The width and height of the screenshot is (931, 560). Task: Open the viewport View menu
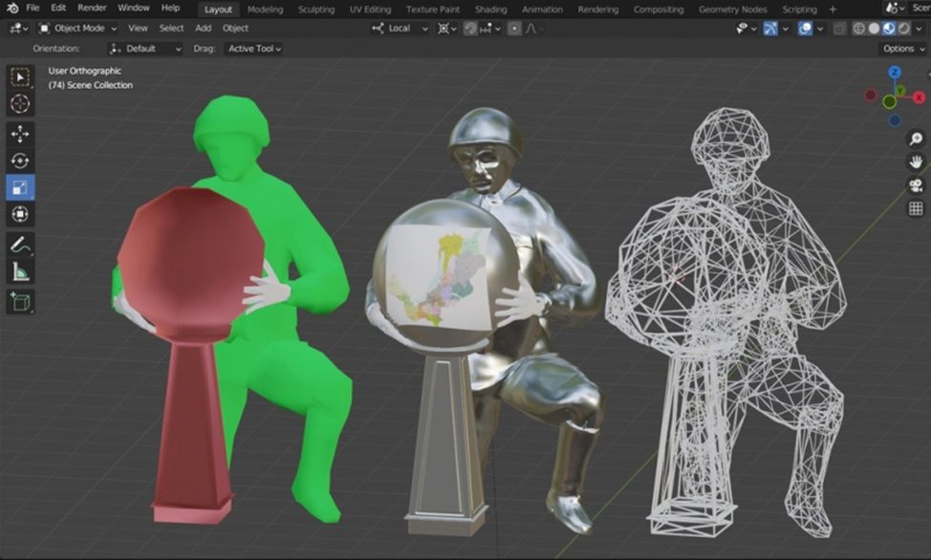pyautogui.click(x=138, y=28)
